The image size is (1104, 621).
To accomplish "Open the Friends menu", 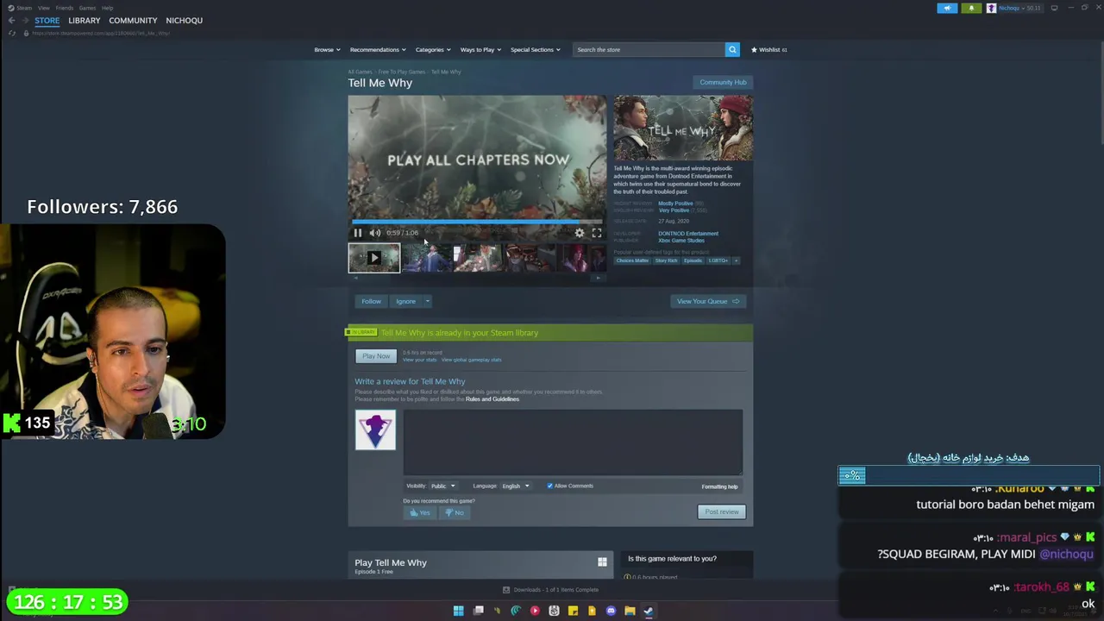I will [65, 8].
